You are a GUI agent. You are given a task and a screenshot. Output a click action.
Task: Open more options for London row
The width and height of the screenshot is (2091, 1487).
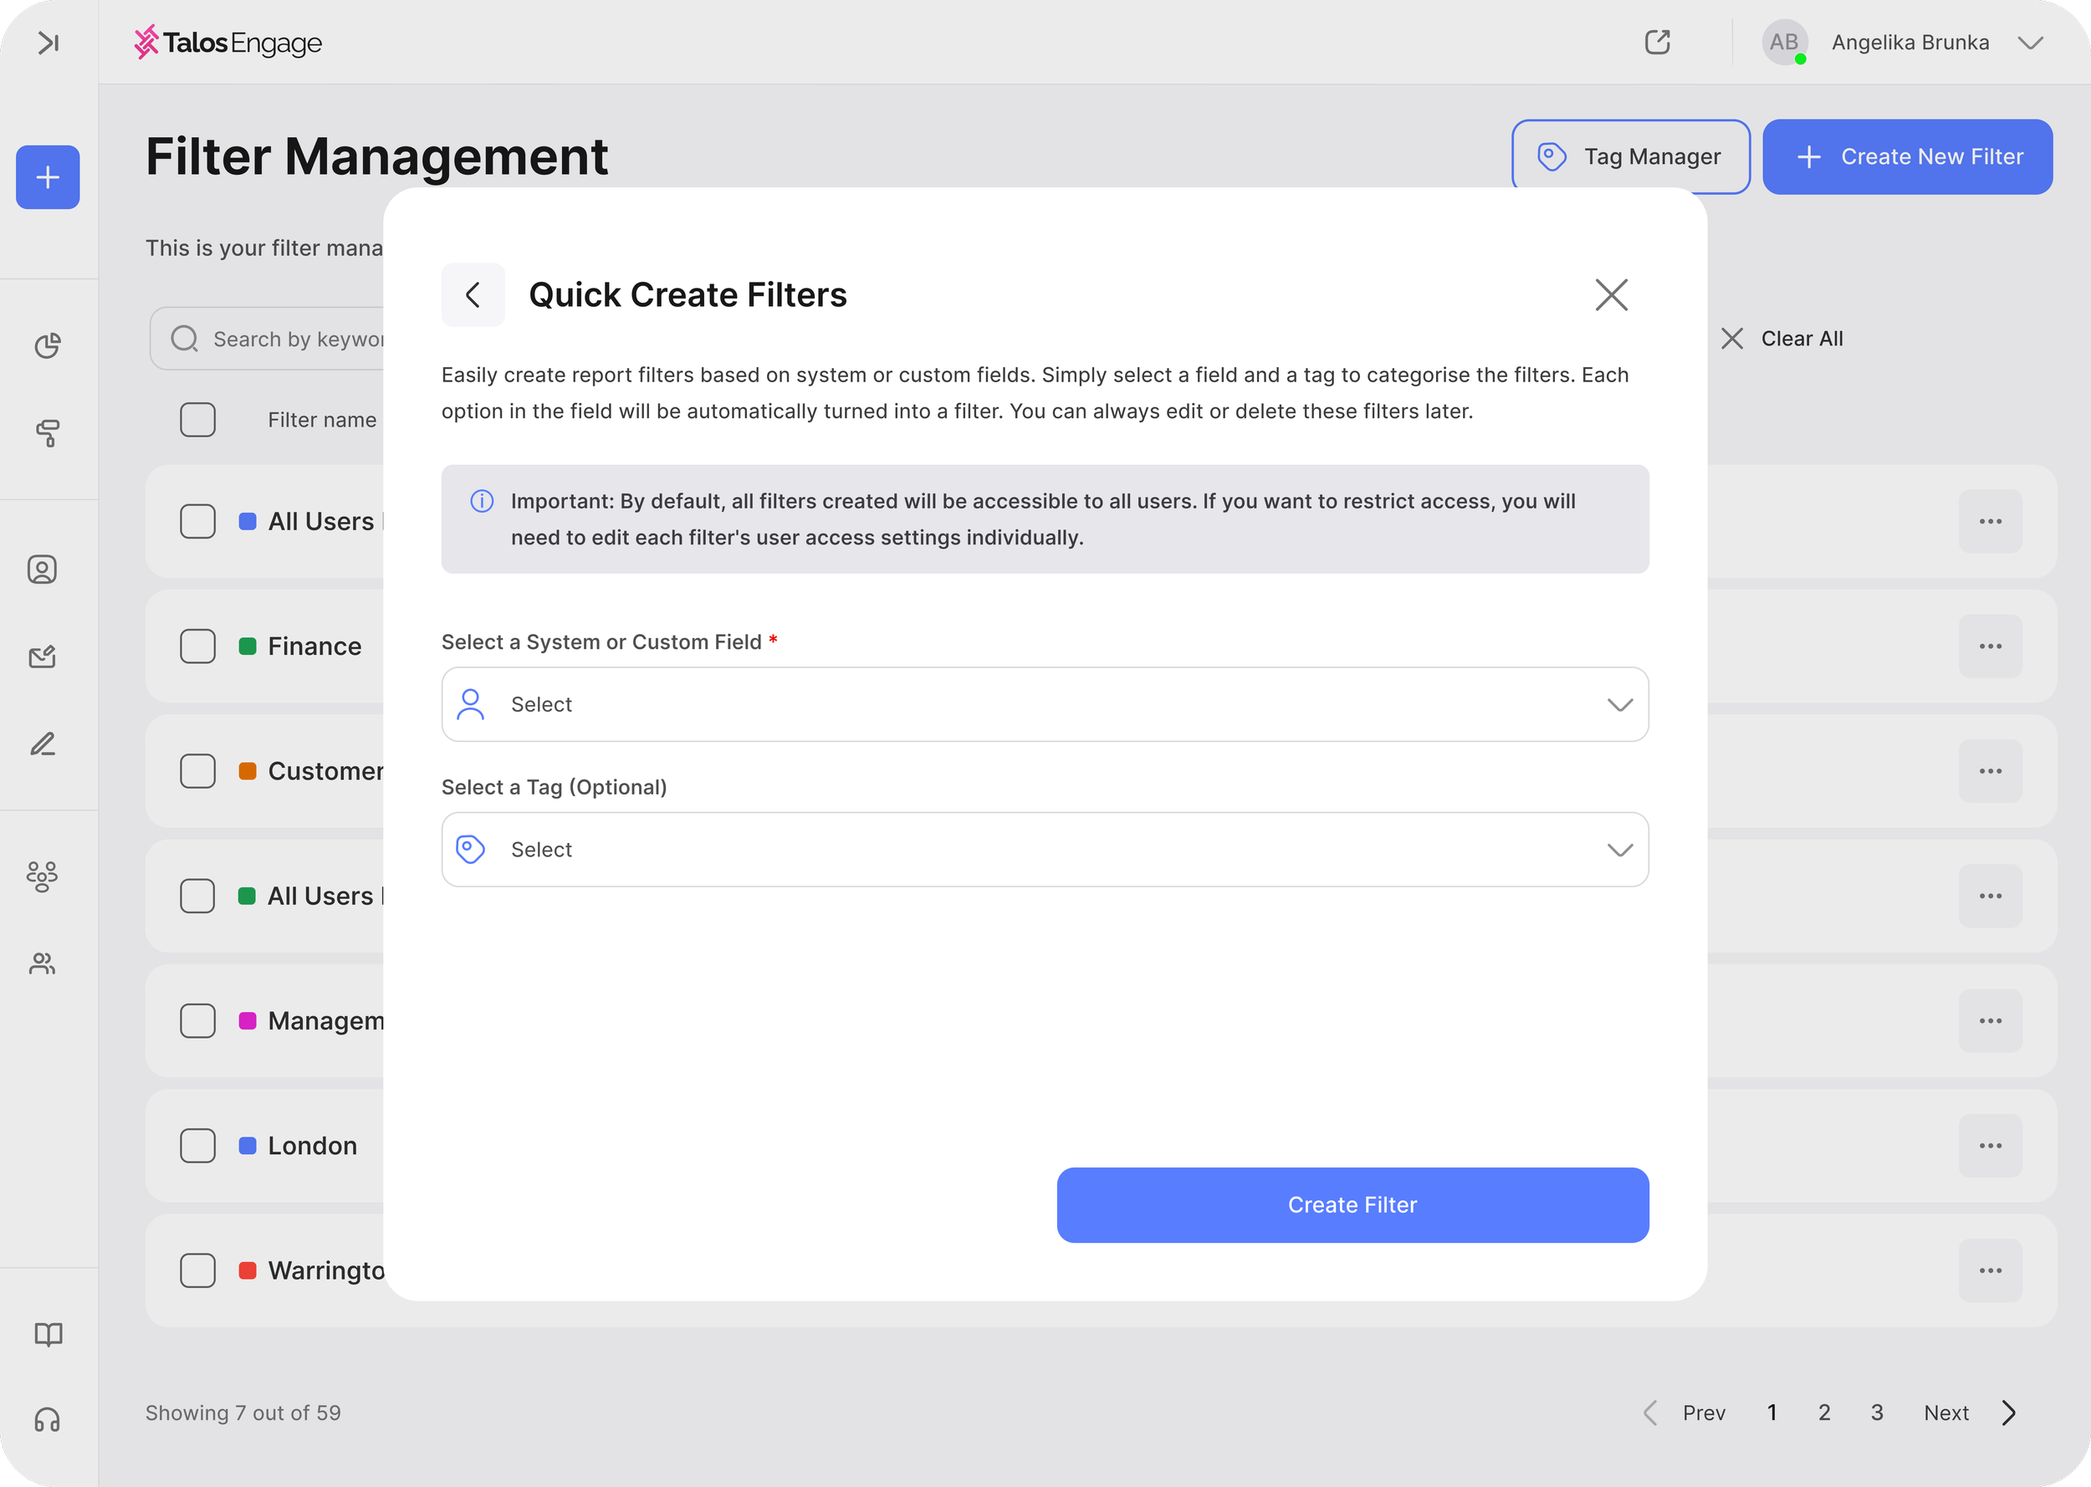1991,1146
